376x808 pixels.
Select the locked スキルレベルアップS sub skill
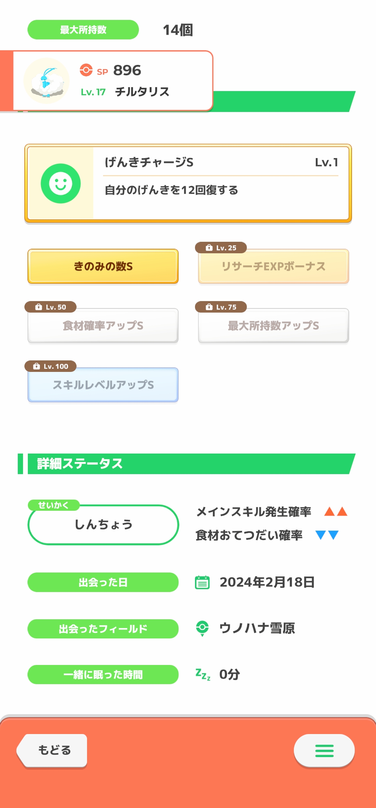(x=103, y=385)
